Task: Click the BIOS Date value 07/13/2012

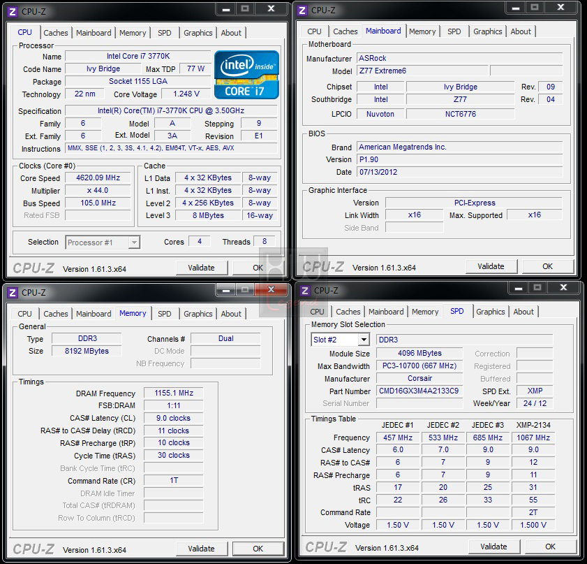Action: point(460,173)
